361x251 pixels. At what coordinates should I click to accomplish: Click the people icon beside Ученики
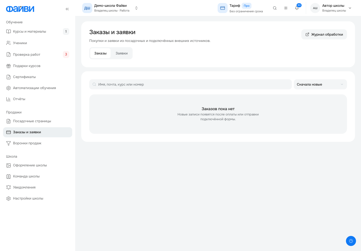(x=9, y=43)
